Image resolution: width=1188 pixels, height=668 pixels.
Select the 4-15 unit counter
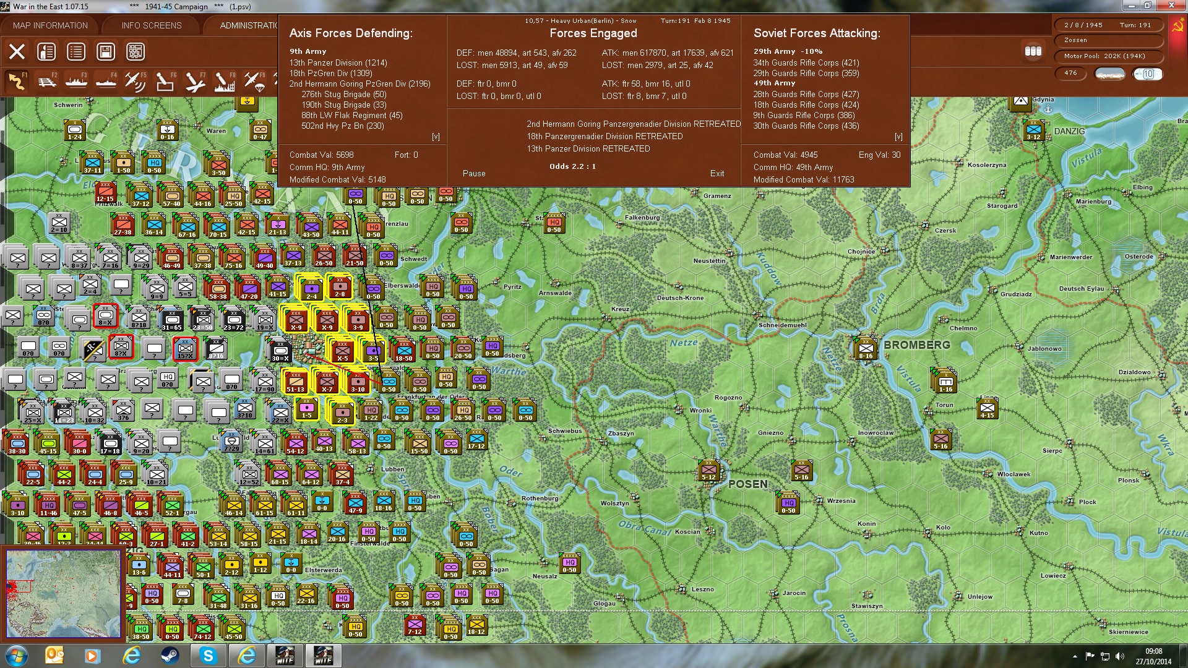point(987,408)
